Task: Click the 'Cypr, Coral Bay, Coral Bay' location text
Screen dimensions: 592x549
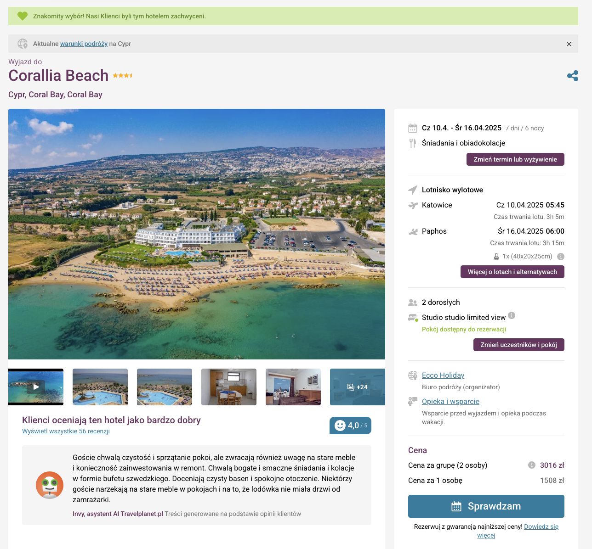Action: (55, 95)
